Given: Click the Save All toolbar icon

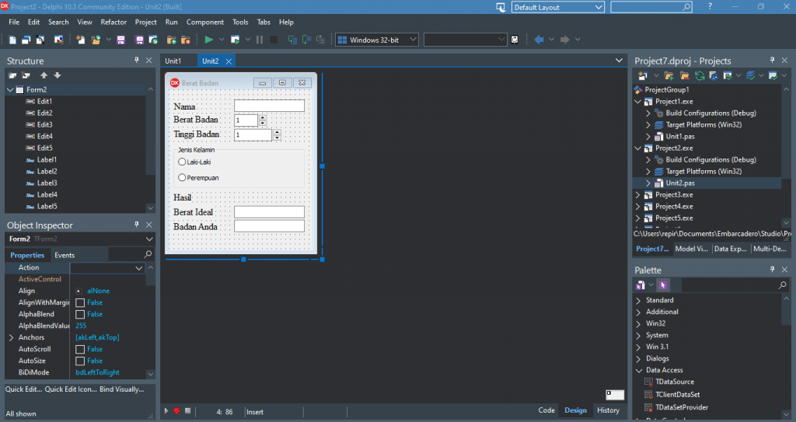Looking at the screenshot, I should tap(139, 40).
